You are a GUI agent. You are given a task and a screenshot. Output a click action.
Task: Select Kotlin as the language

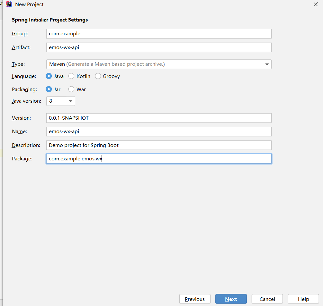click(71, 76)
